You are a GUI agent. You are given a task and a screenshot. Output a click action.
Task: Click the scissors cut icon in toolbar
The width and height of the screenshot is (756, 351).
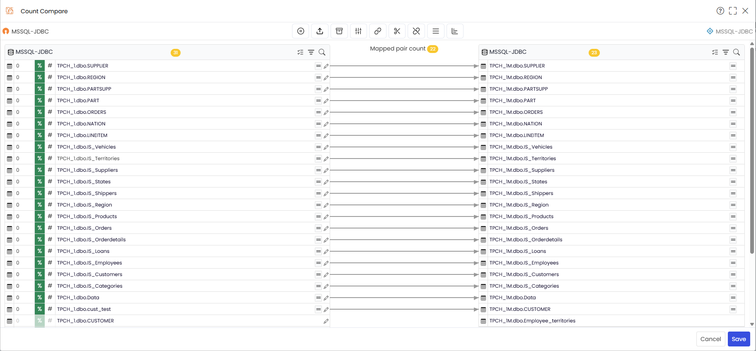[397, 31]
